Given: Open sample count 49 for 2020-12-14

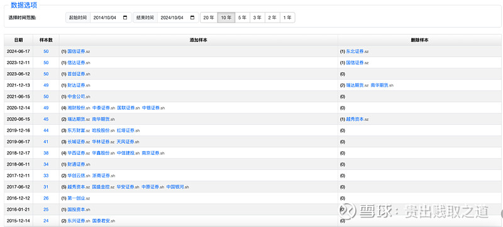Looking at the screenshot, I should 46,108.
